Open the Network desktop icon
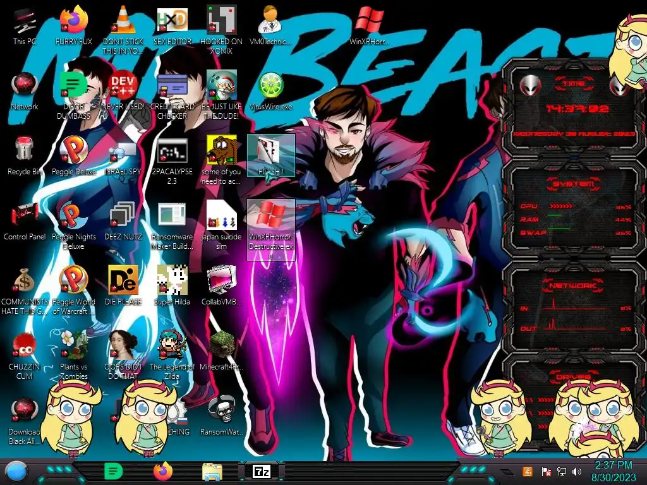The image size is (647, 485). [25, 92]
